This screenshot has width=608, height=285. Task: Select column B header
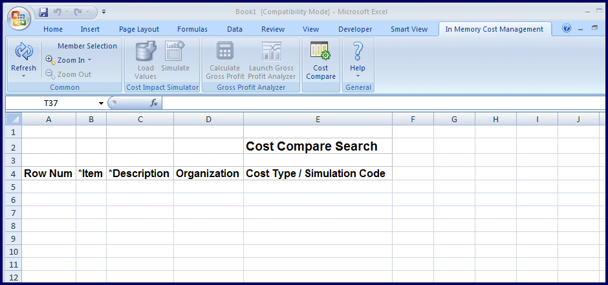pos(91,120)
